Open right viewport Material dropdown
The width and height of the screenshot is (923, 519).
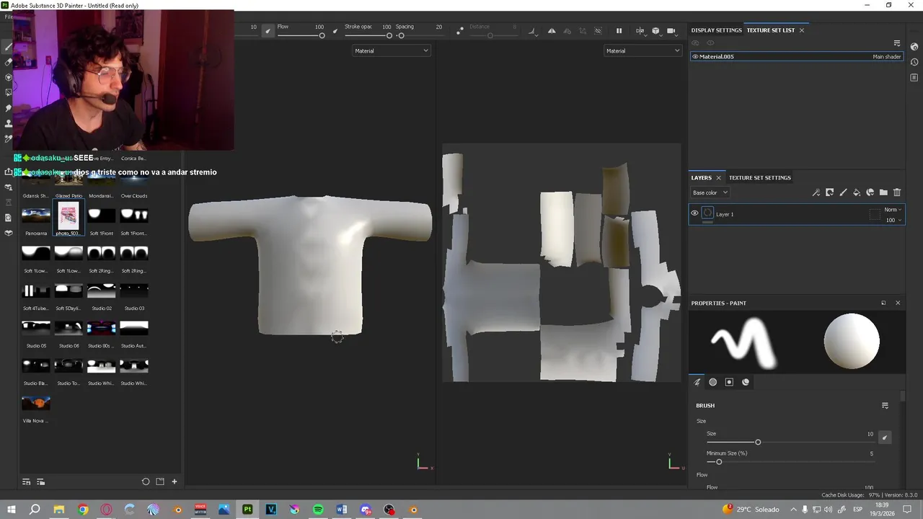tap(642, 50)
